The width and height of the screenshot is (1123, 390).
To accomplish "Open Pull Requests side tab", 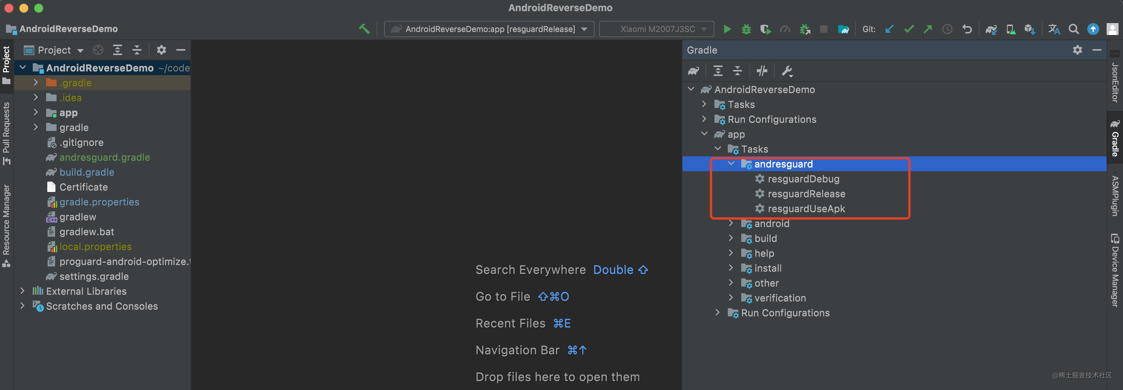I will (x=6, y=133).
